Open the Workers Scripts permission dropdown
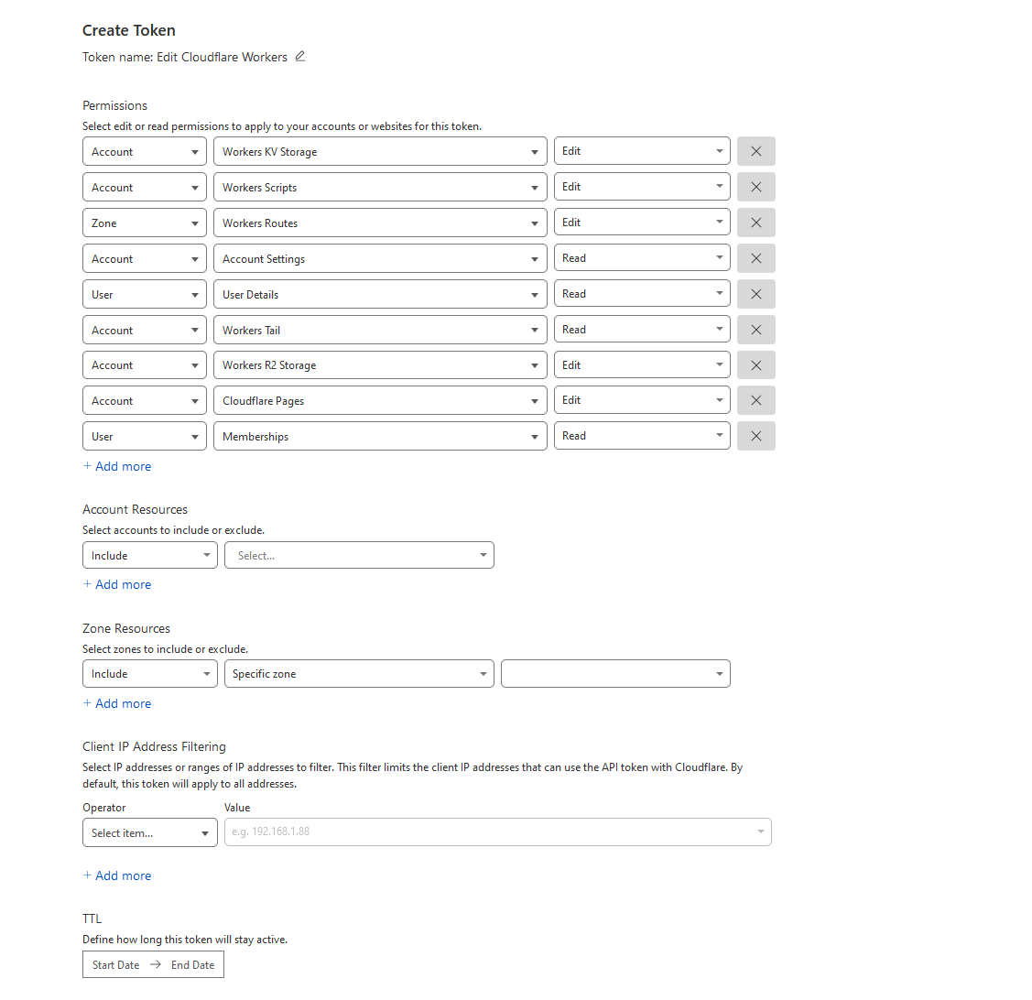The height and width of the screenshot is (1000, 1032). click(380, 187)
